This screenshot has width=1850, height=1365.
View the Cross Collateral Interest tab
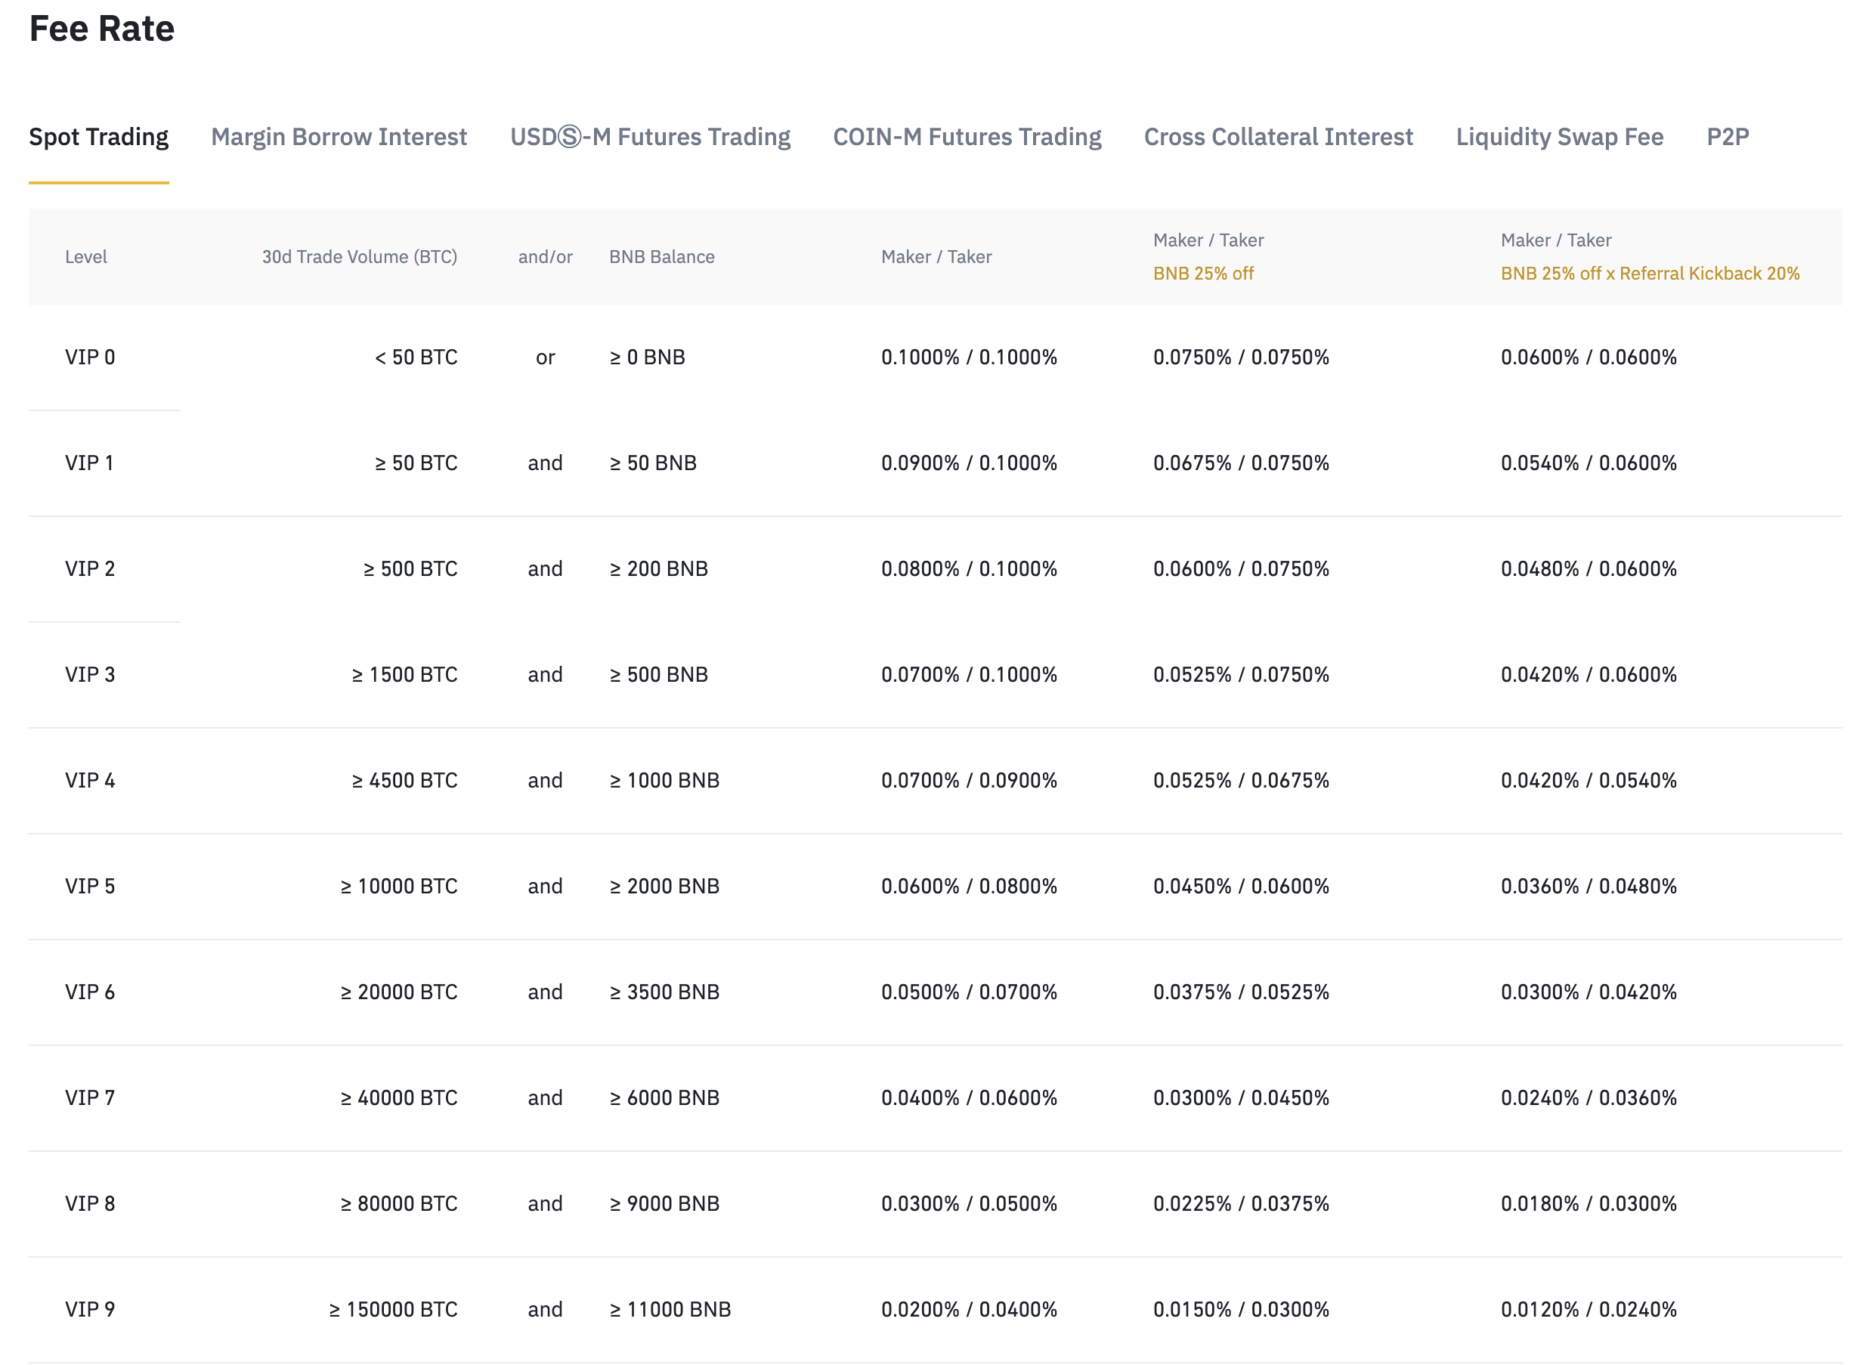[1277, 137]
